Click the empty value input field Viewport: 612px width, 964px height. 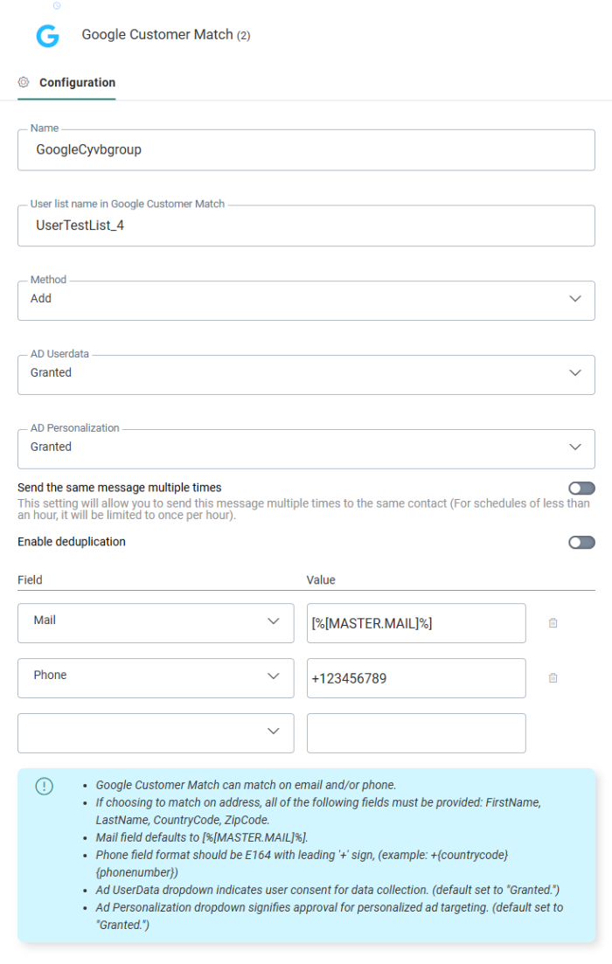416,732
